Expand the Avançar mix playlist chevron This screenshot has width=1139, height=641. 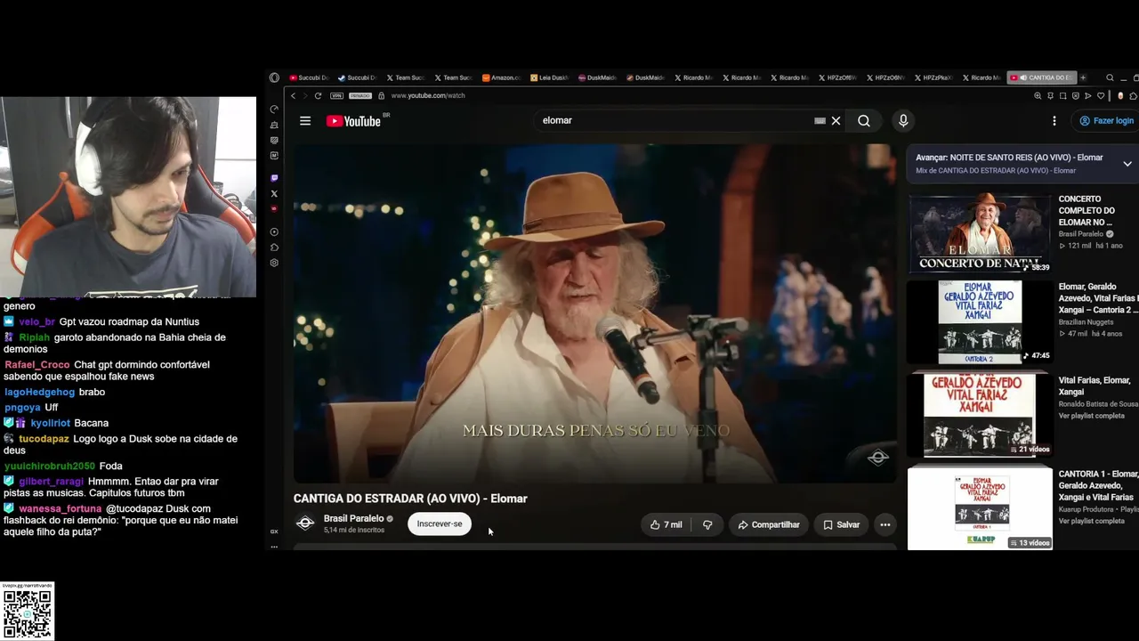pos(1127,164)
